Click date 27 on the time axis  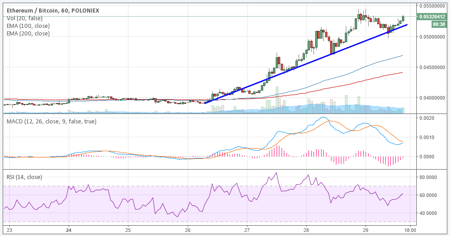pos(247,230)
